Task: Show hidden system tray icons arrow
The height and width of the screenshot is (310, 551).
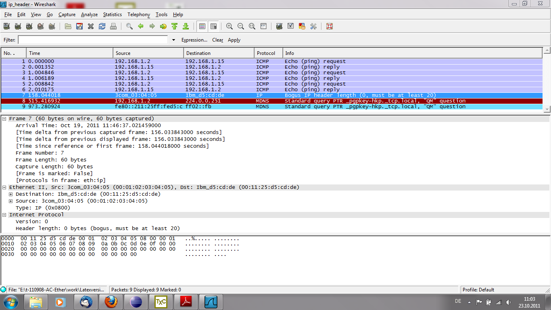Action: pos(469,302)
